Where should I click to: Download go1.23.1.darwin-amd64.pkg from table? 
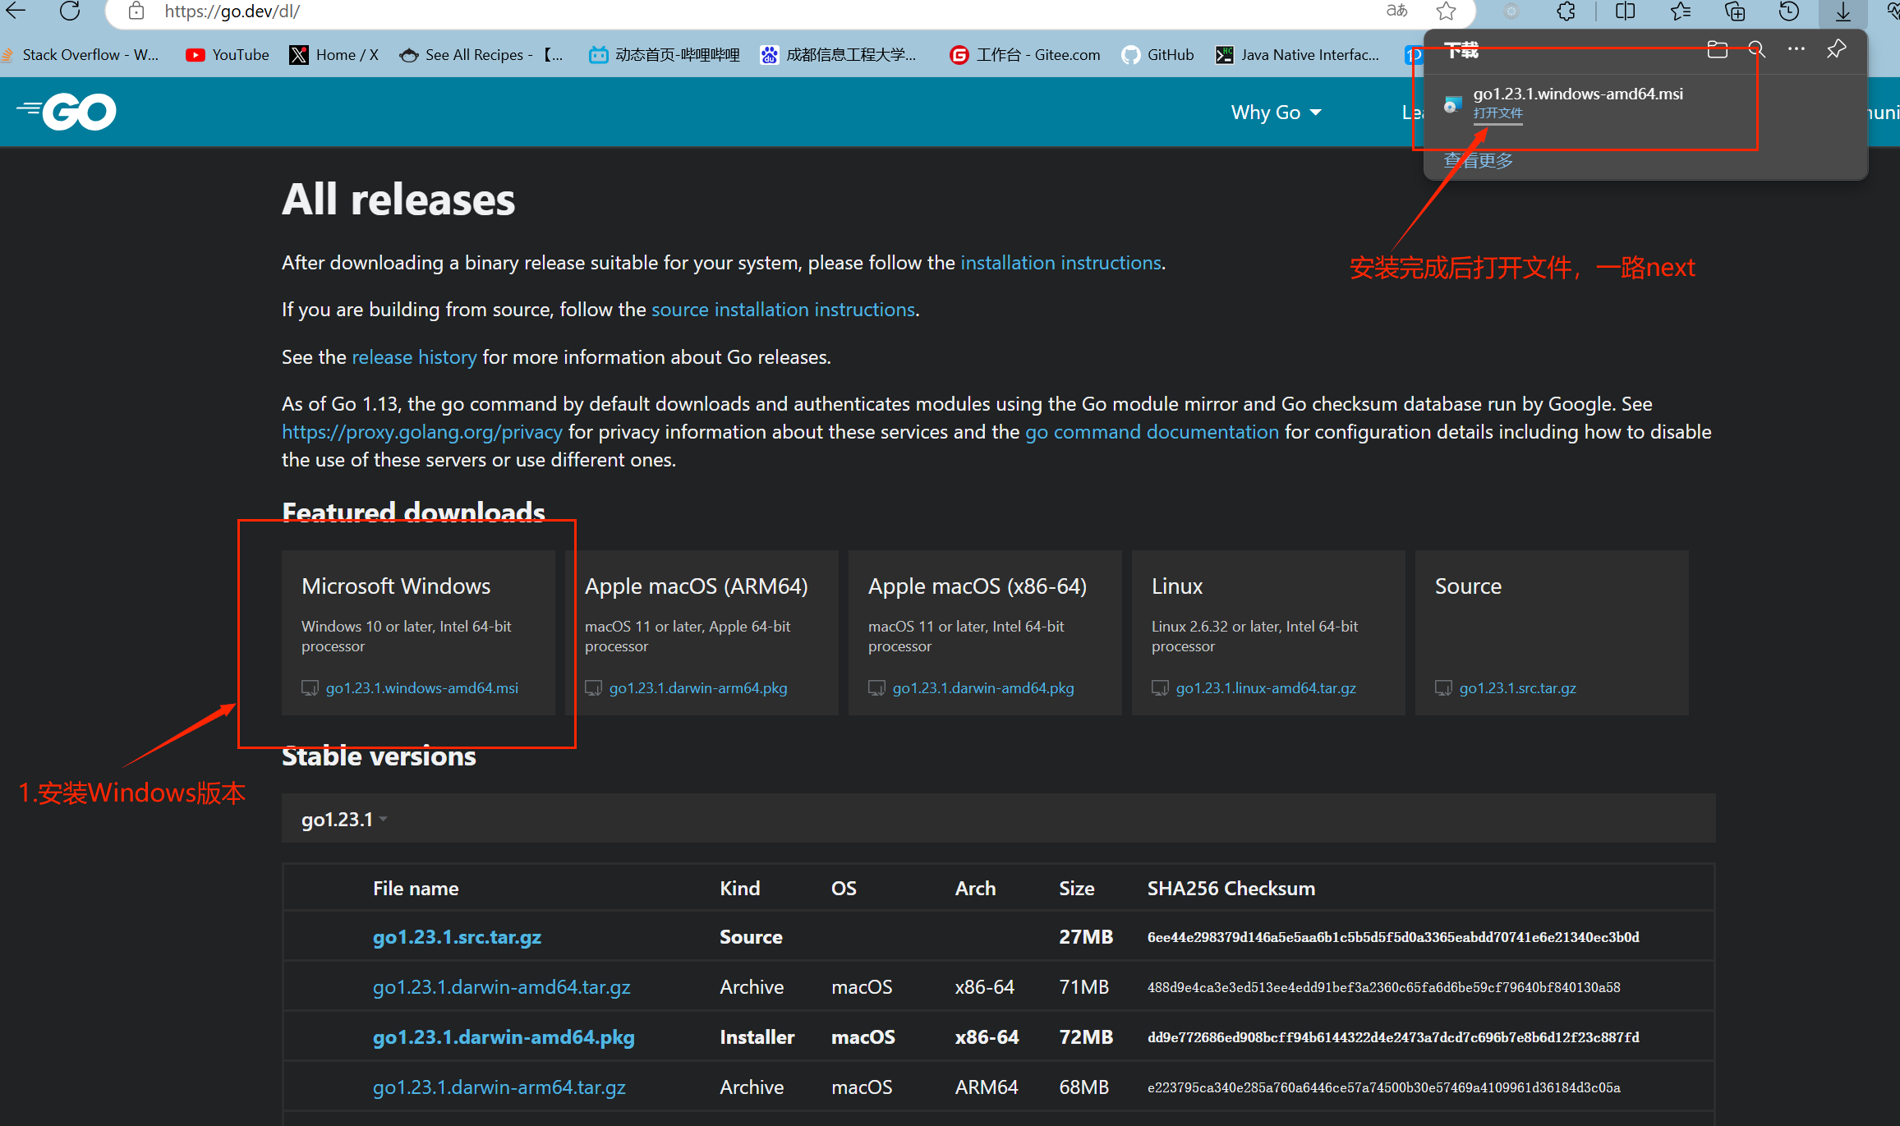coord(503,1037)
